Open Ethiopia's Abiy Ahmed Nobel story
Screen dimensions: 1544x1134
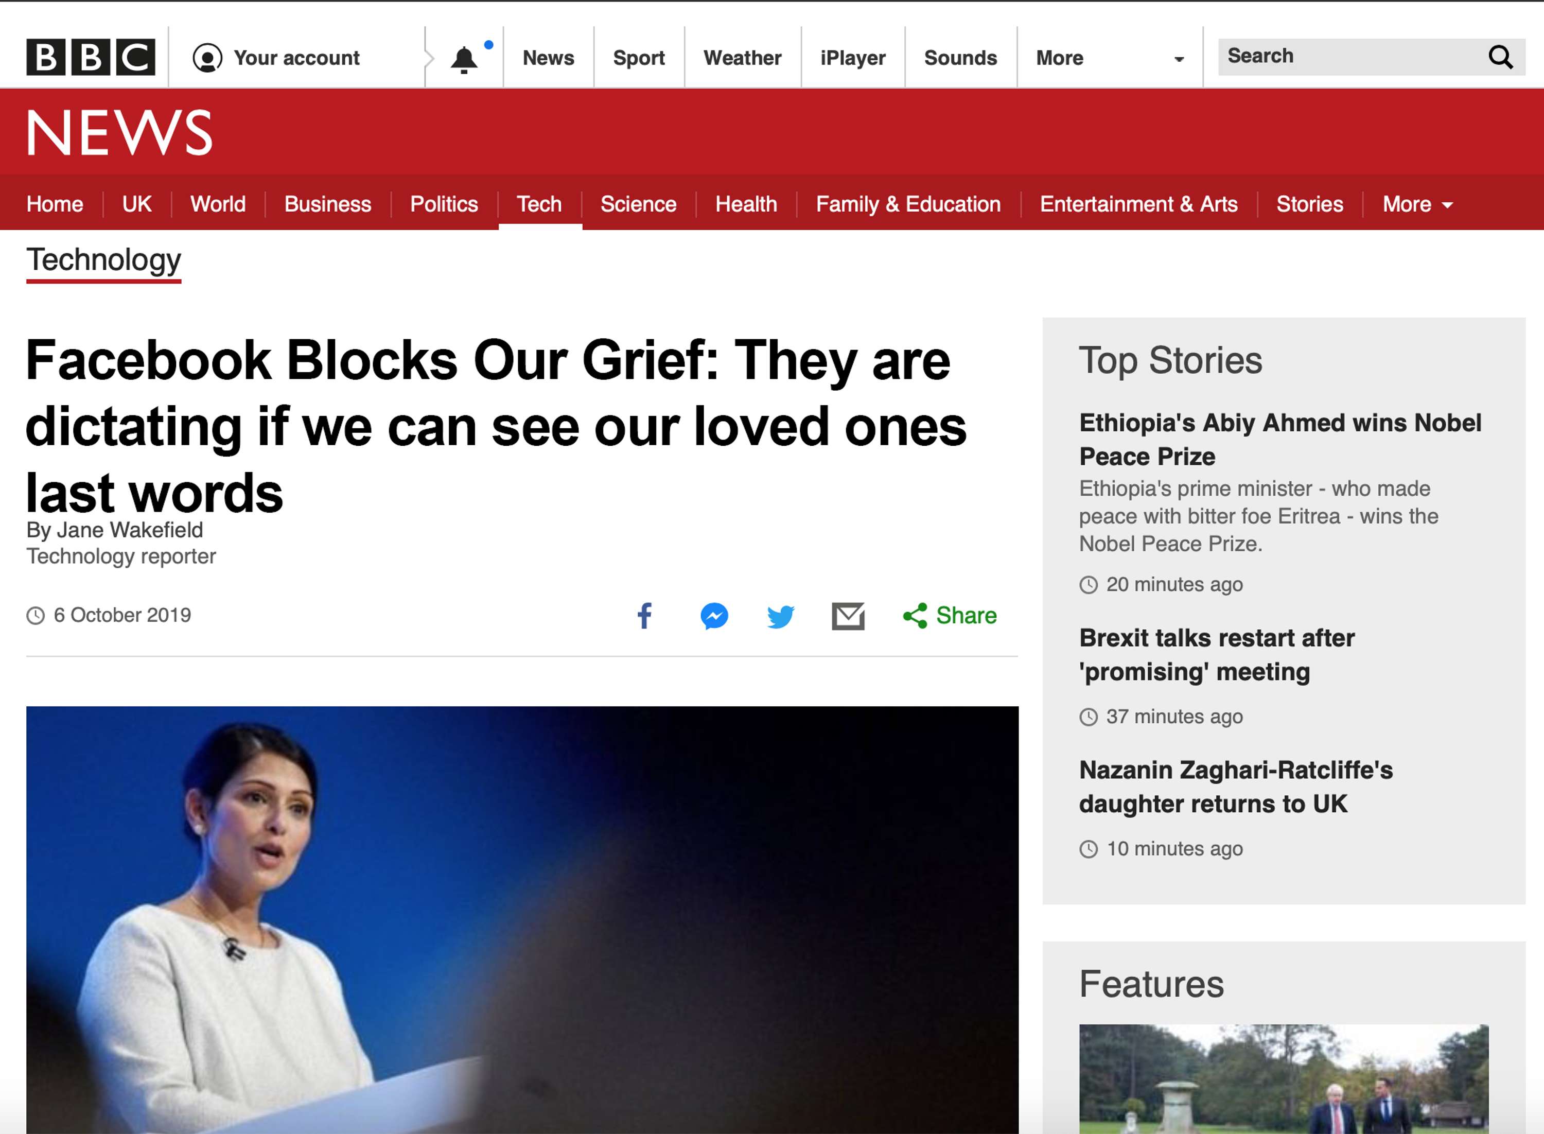pos(1280,439)
